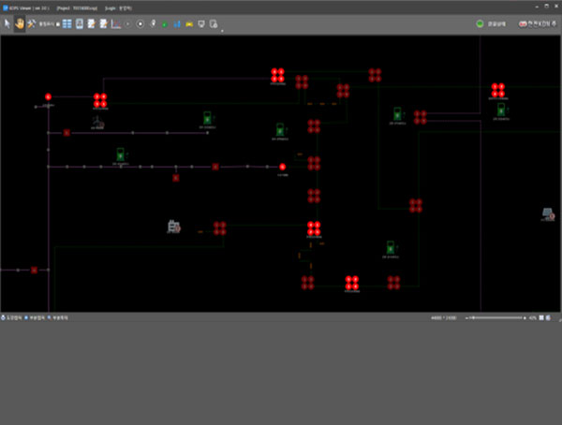Select the arrow pointer tool

(7, 23)
